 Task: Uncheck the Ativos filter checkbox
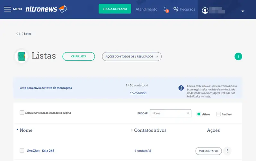(199, 114)
